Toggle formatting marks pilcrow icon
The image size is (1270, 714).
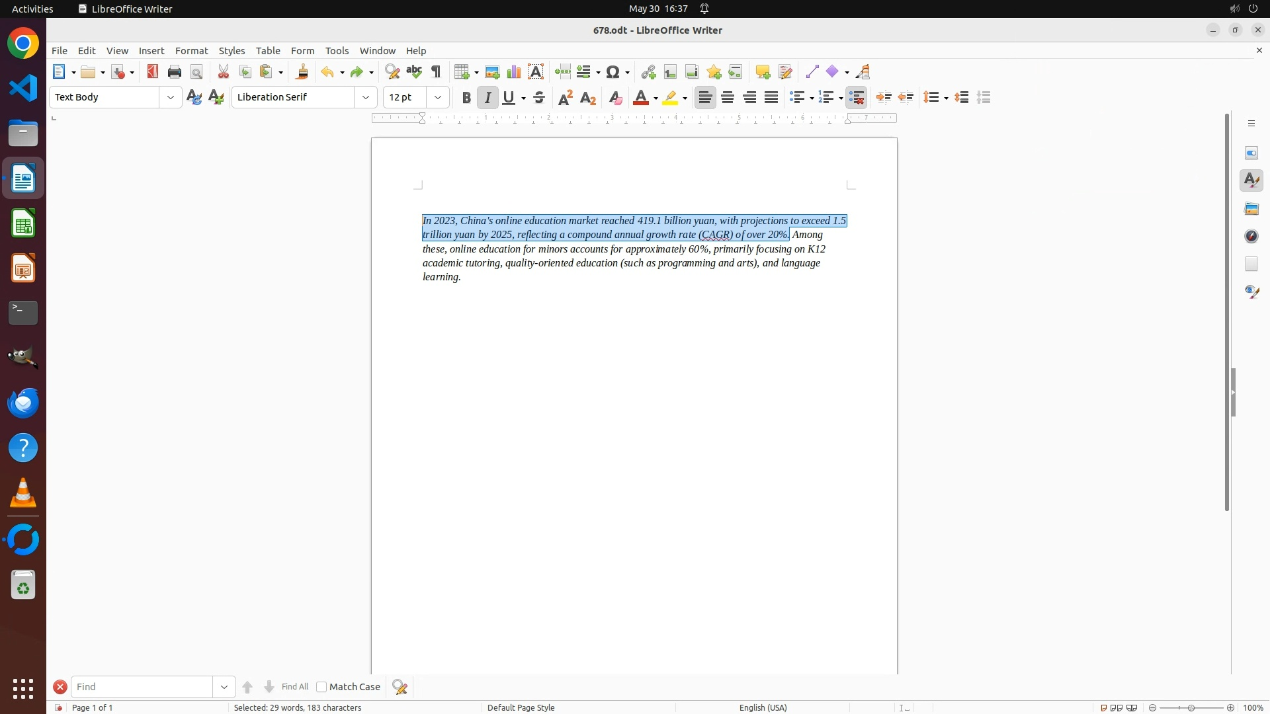tap(436, 72)
